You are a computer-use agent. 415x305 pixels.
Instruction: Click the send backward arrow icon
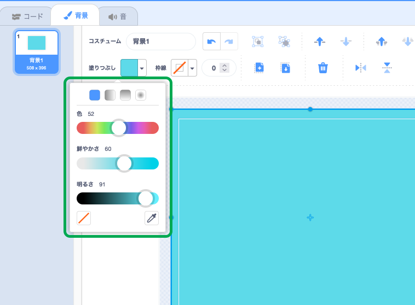coord(346,42)
